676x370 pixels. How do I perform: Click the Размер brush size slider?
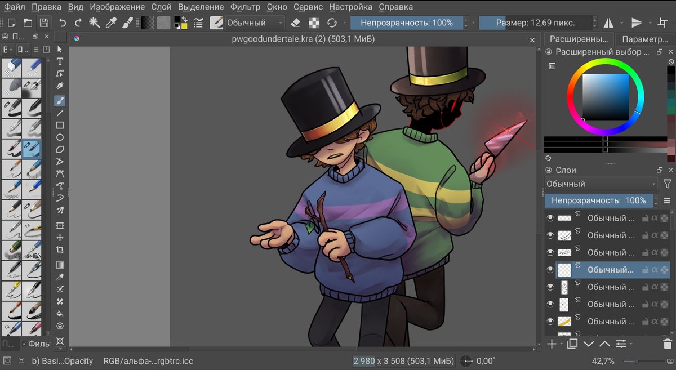tap(535, 23)
